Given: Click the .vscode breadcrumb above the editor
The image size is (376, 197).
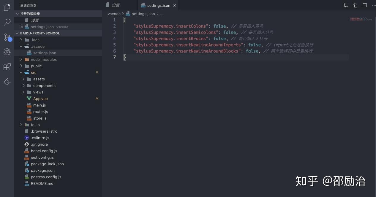Looking at the screenshot, I should tap(114, 14).
